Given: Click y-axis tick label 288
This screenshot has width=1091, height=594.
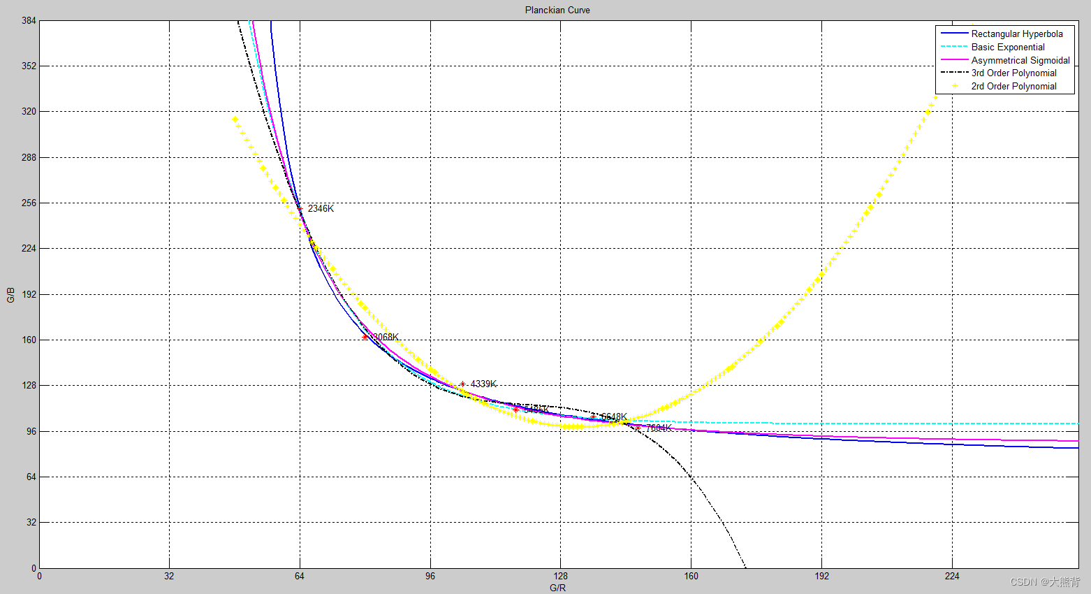Looking at the screenshot, I should [29, 157].
